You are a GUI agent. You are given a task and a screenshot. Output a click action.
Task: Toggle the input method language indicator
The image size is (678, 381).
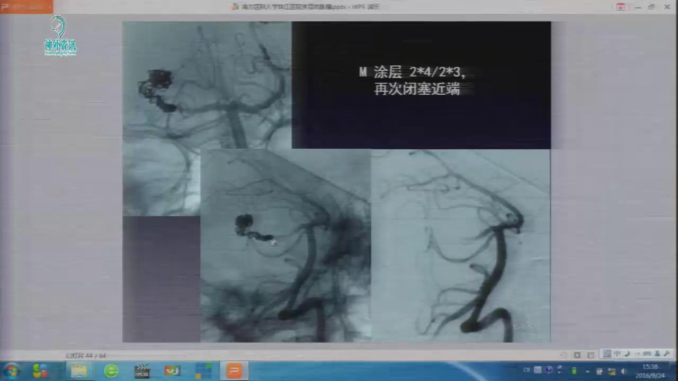[616, 355]
